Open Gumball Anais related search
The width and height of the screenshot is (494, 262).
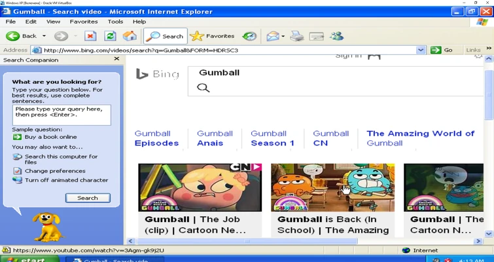coord(215,138)
